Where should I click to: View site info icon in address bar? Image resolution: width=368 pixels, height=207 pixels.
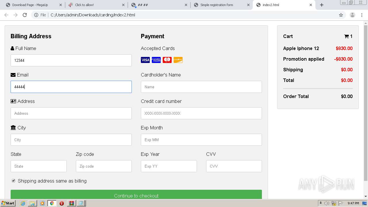point(36,15)
